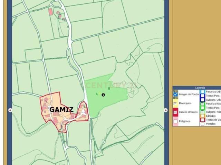This screenshot has height=165, width=221.
Task: Toggle the Municipios layer checkbox
Action: pyautogui.click(x=175, y=103)
